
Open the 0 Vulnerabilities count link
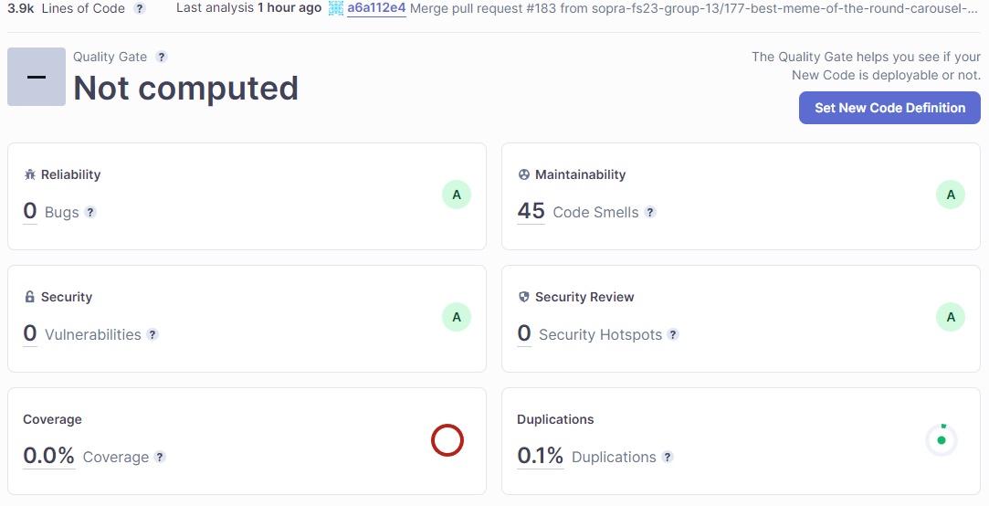click(30, 333)
